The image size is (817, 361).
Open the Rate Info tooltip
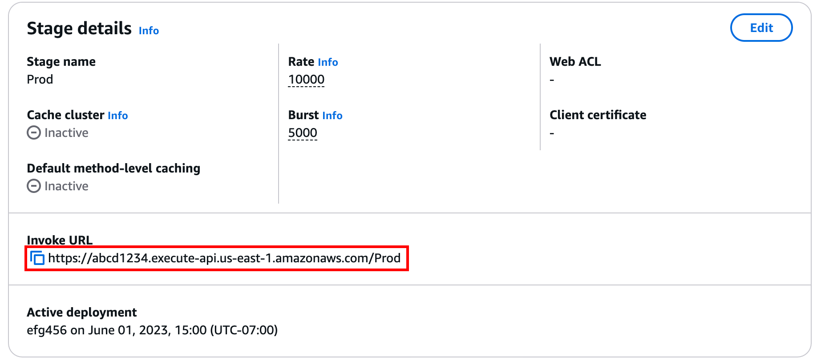[328, 62]
